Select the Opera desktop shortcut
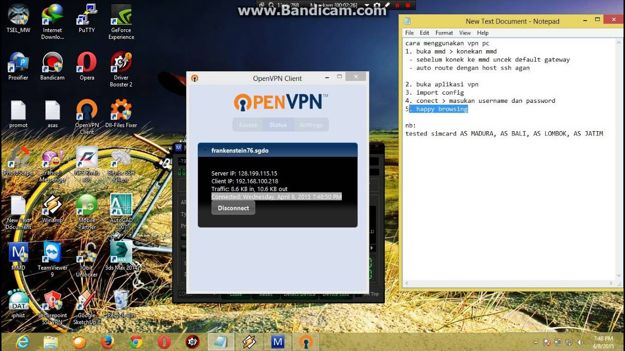Image resolution: width=625 pixels, height=351 pixels. [87, 66]
